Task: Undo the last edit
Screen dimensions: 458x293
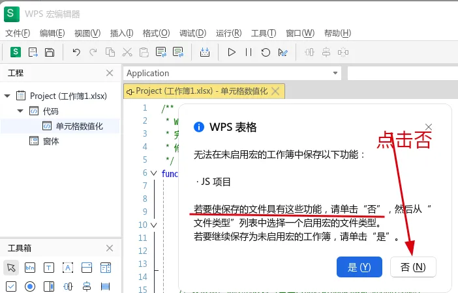Action: coord(76,52)
